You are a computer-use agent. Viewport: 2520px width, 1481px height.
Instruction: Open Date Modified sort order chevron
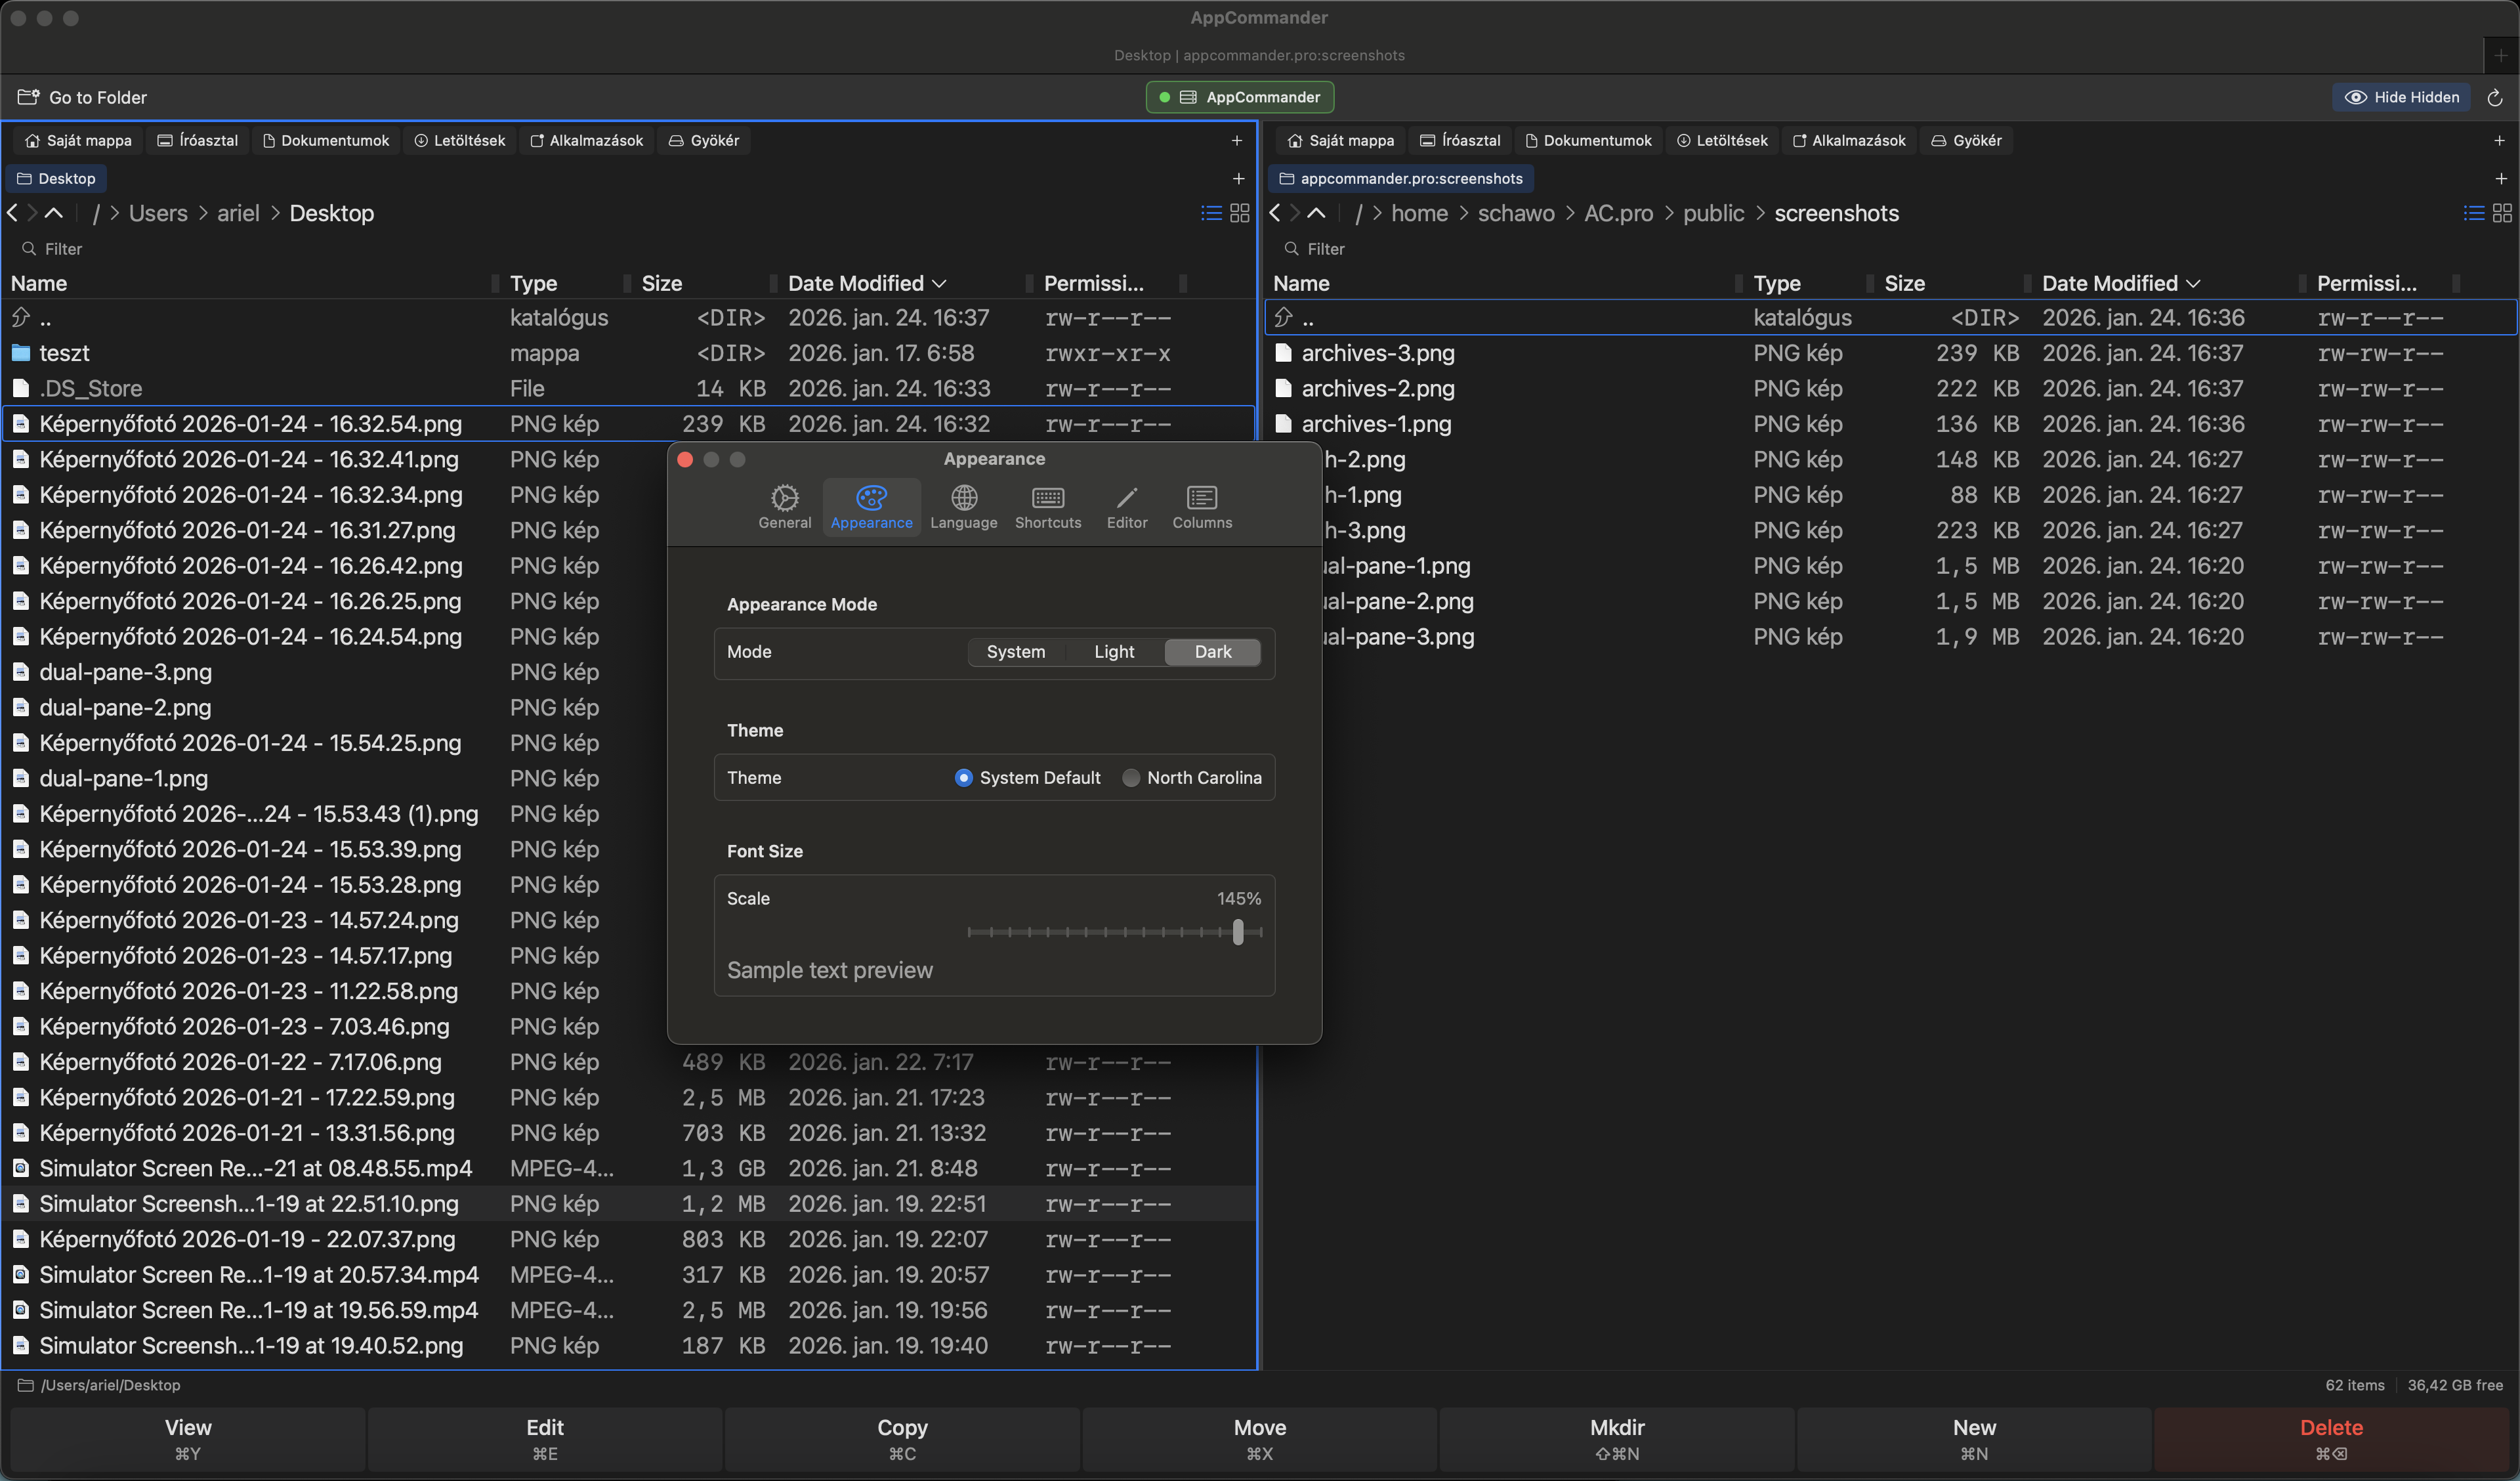click(941, 283)
